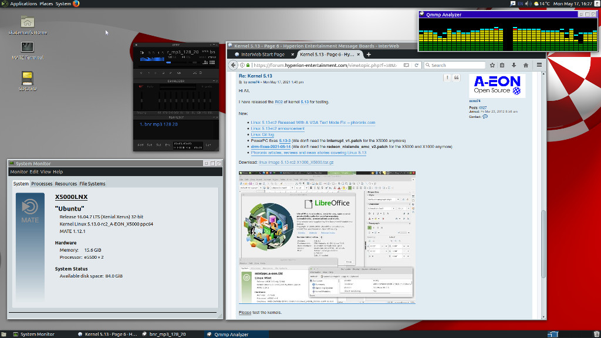Toggle reader view in the address bar

coord(406,65)
